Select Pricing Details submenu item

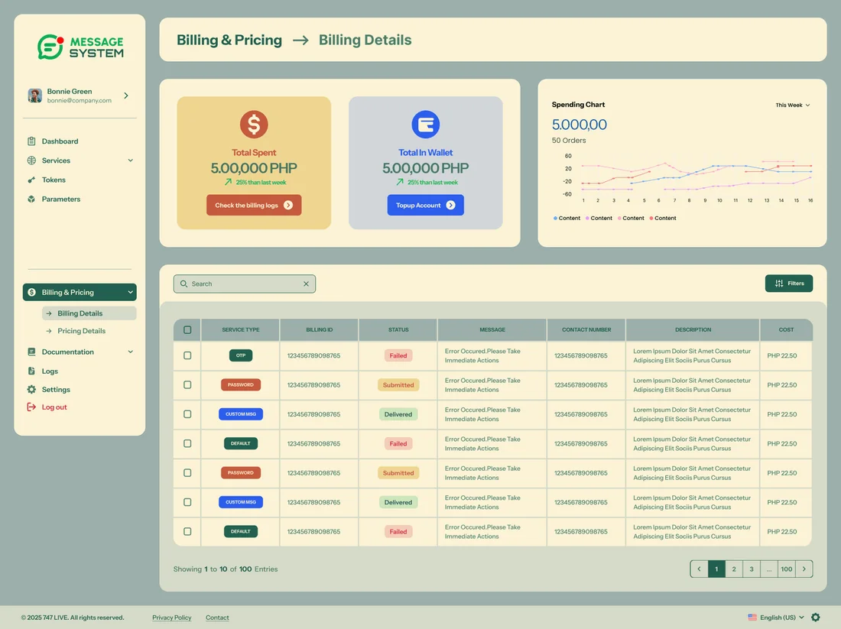(81, 331)
